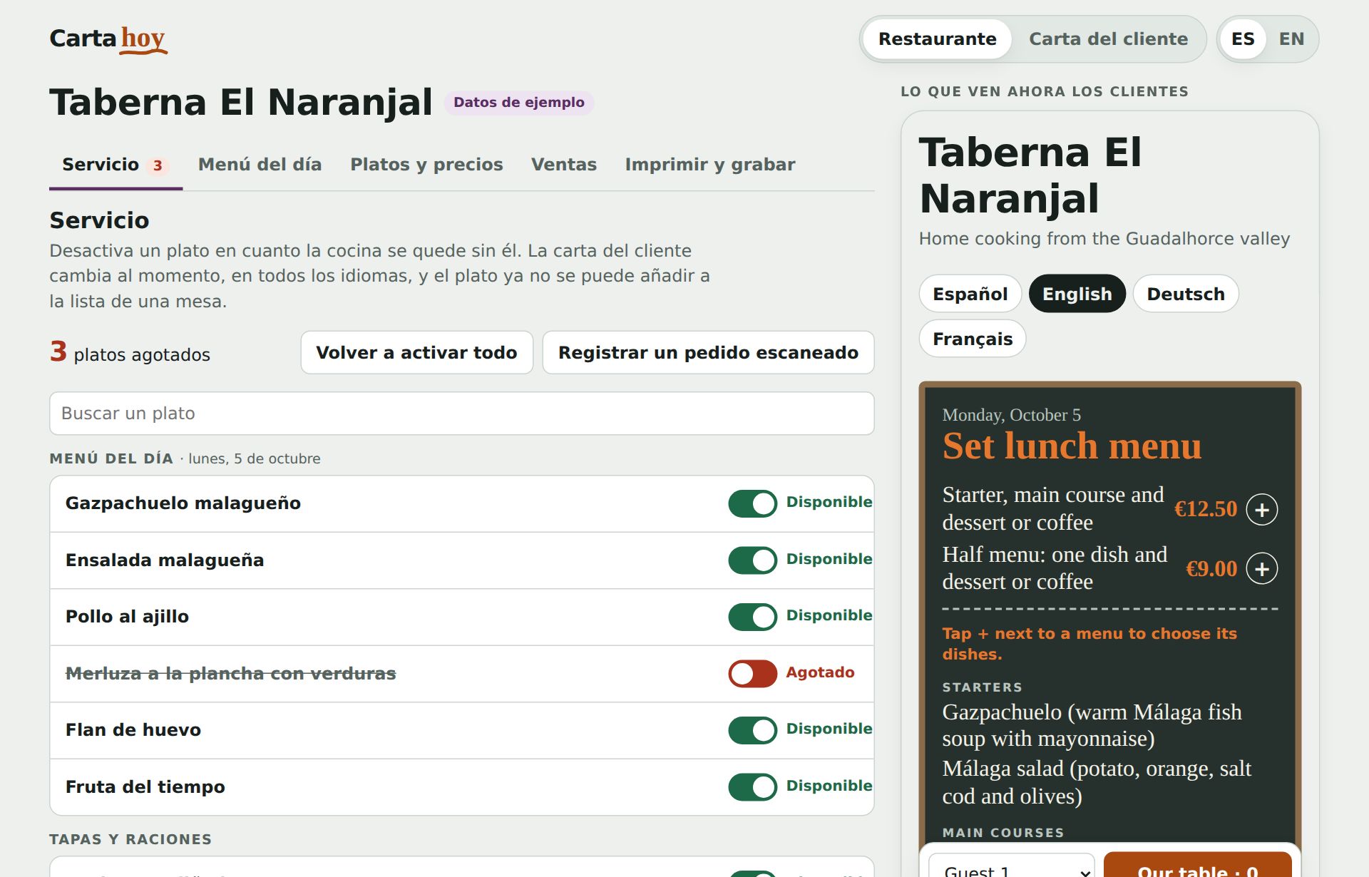Toggle Flan de huevo availability
The image size is (1369, 877).
click(x=752, y=730)
